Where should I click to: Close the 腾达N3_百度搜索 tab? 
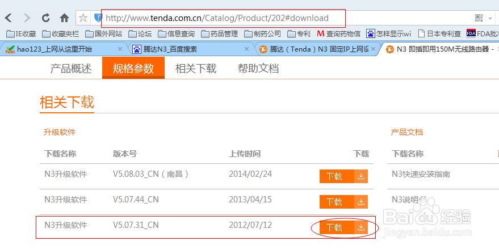click(246, 49)
